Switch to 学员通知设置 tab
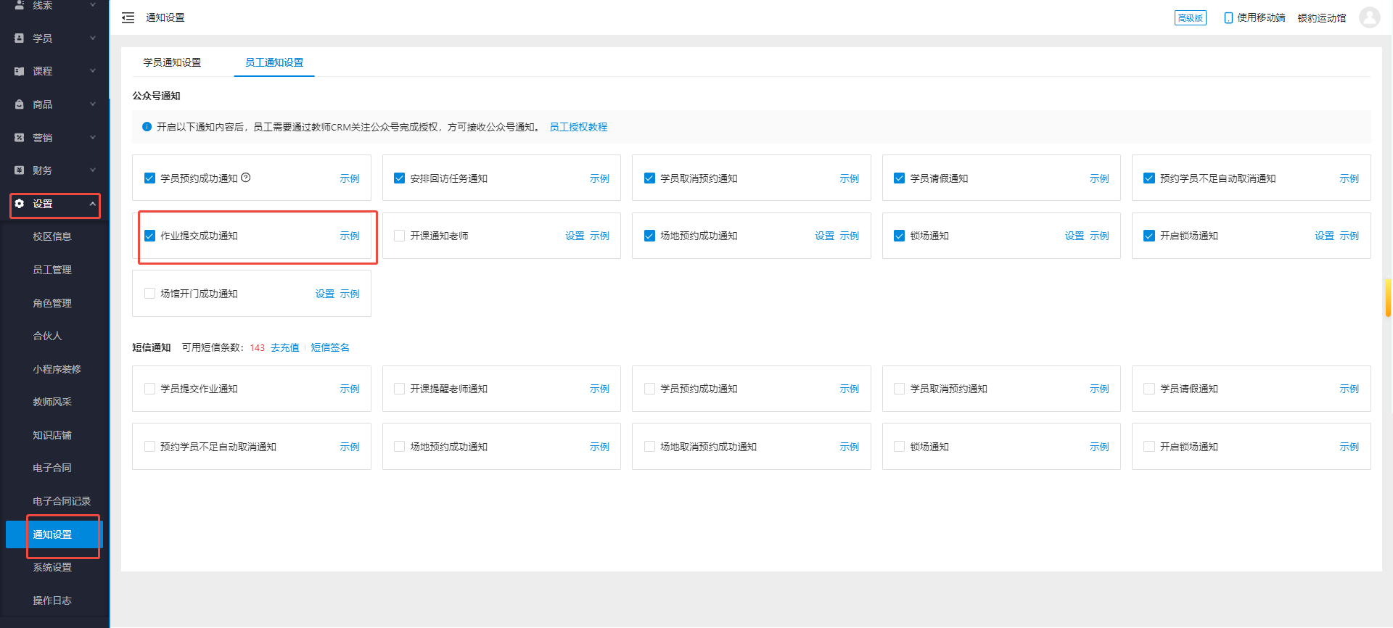 tap(172, 62)
